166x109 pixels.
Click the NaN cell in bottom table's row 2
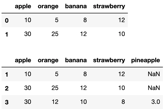pos(154,88)
